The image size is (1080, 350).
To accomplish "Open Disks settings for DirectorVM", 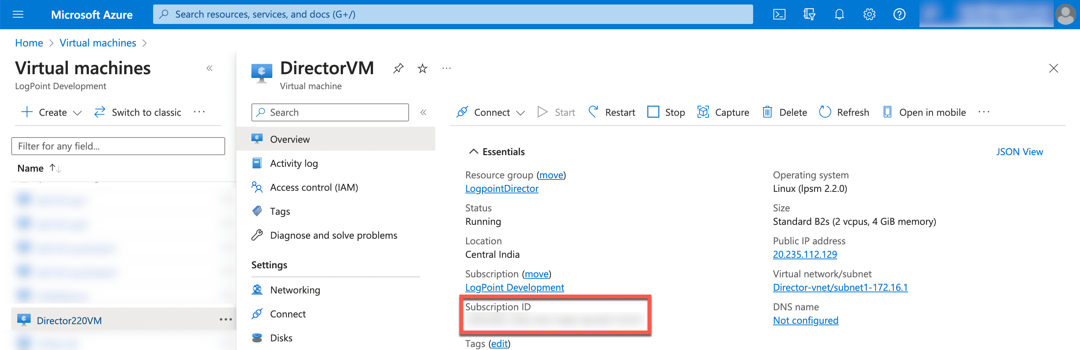I will pos(281,337).
